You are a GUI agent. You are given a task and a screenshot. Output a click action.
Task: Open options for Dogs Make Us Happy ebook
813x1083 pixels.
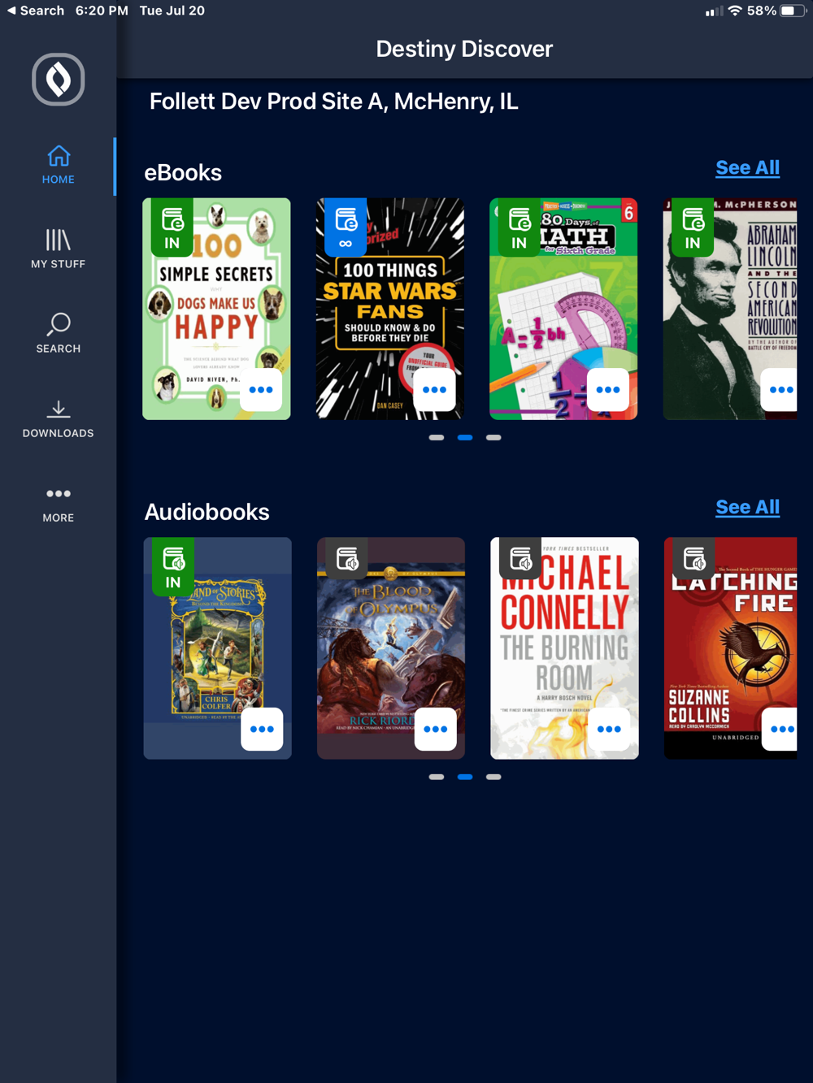[261, 390]
